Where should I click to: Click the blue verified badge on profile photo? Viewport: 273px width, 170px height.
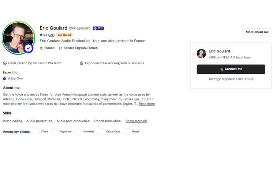pyautogui.click(x=29, y=48)
